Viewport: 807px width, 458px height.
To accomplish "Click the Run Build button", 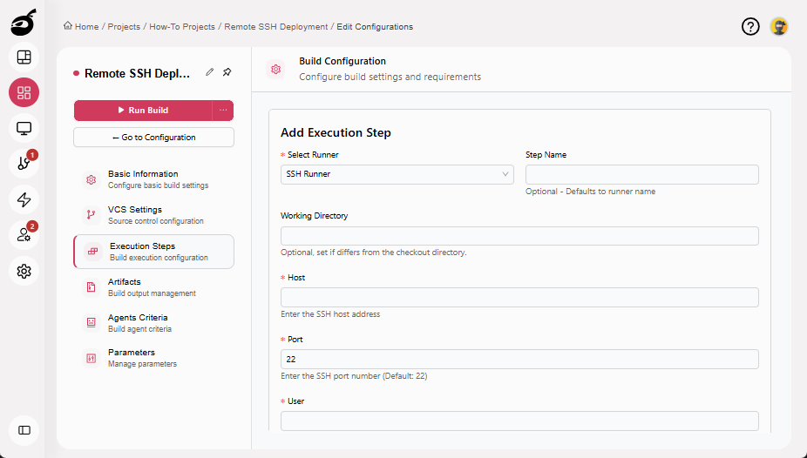I will (143, 110).
